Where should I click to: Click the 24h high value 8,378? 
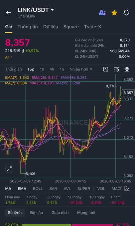click(125, 40)
